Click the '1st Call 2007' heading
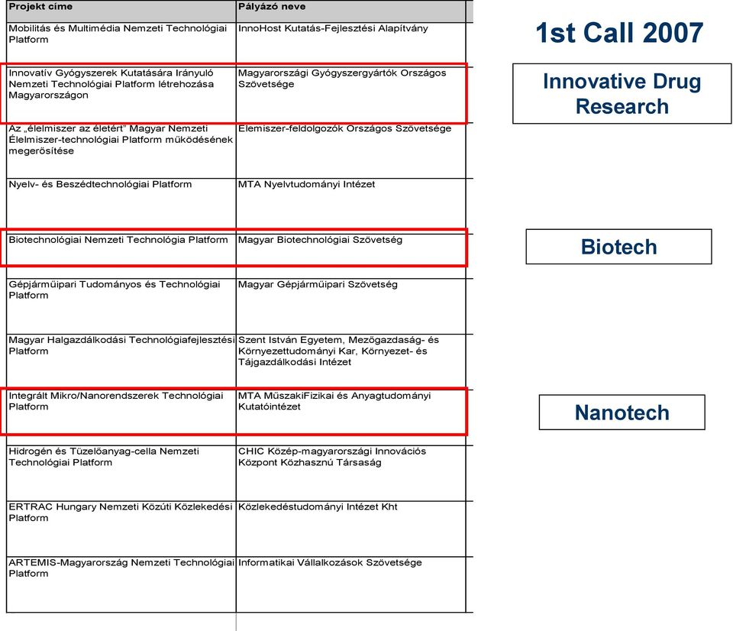733x631 pixels. click(619, 33)
